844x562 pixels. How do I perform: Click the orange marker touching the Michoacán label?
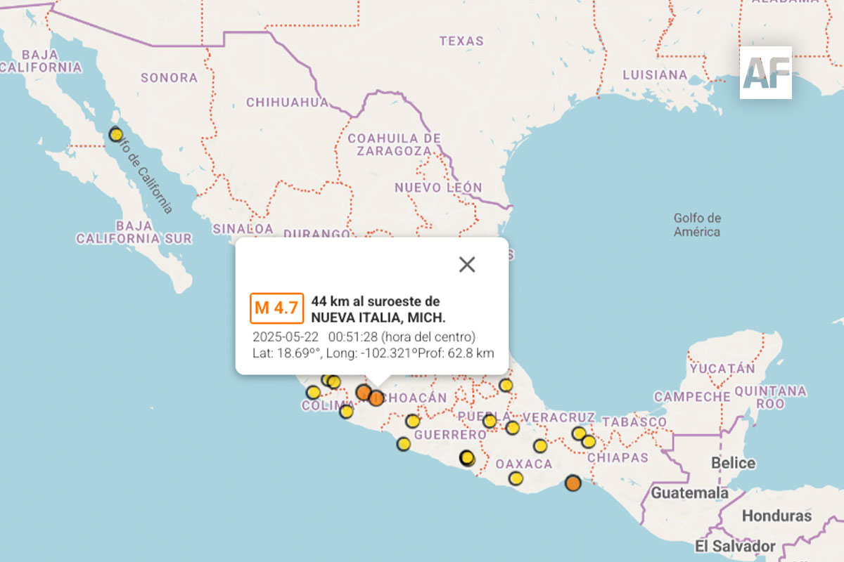pyautogui.click(x=376, y=398)
